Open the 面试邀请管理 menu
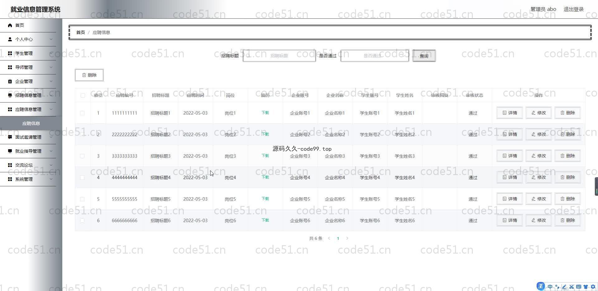This screenshot has width=598, height=291. tap(28, 137)
